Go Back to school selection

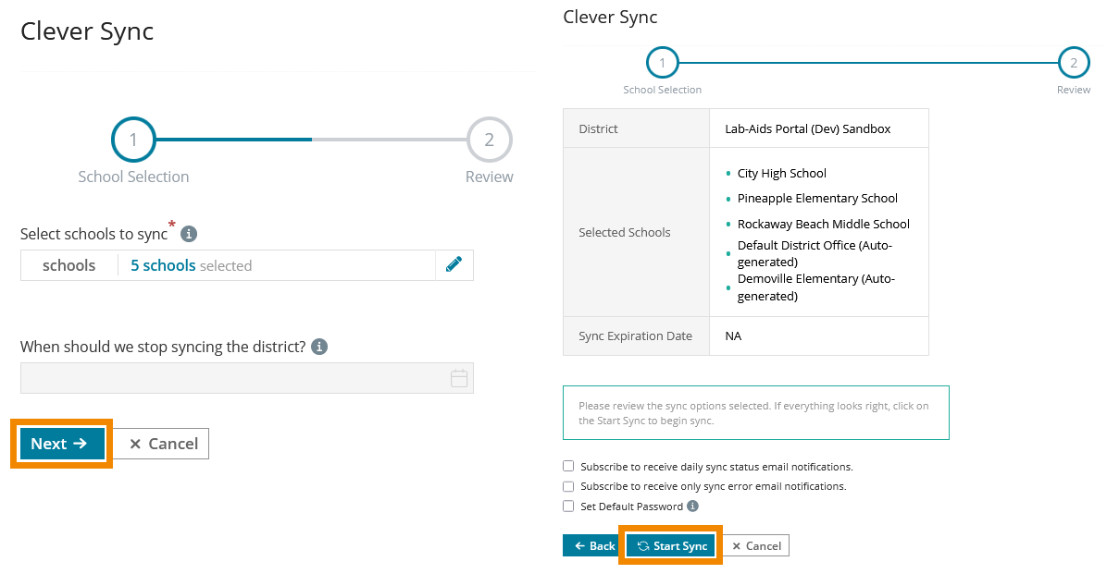592,546
